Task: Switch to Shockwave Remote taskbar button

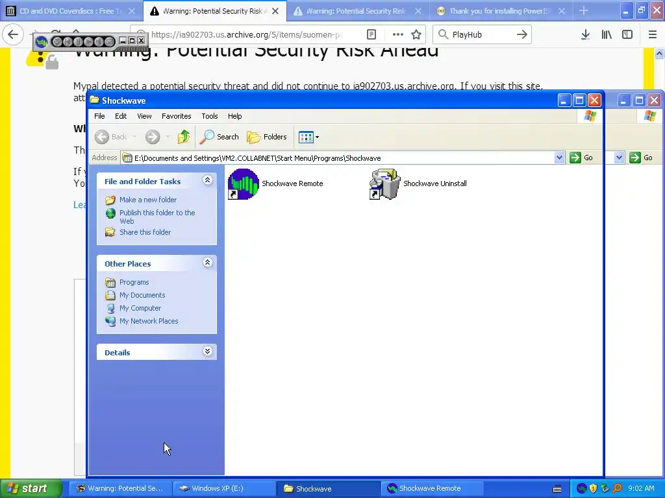Action: [x=433, y=488]
